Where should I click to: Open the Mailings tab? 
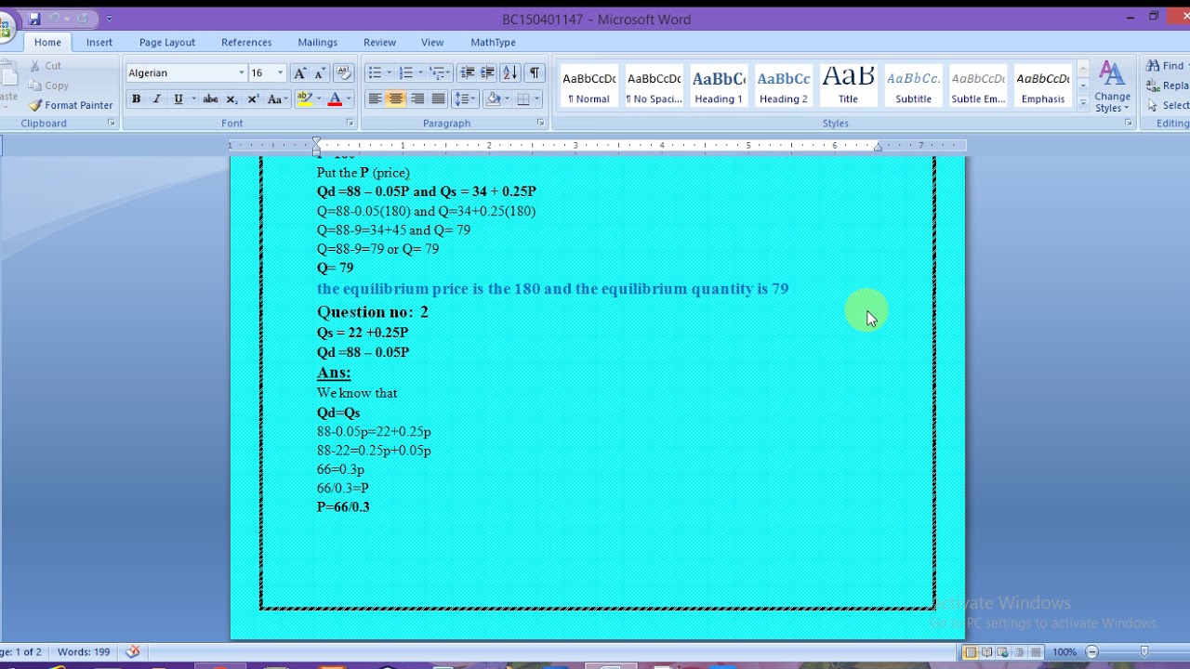[x=317, y=43]
